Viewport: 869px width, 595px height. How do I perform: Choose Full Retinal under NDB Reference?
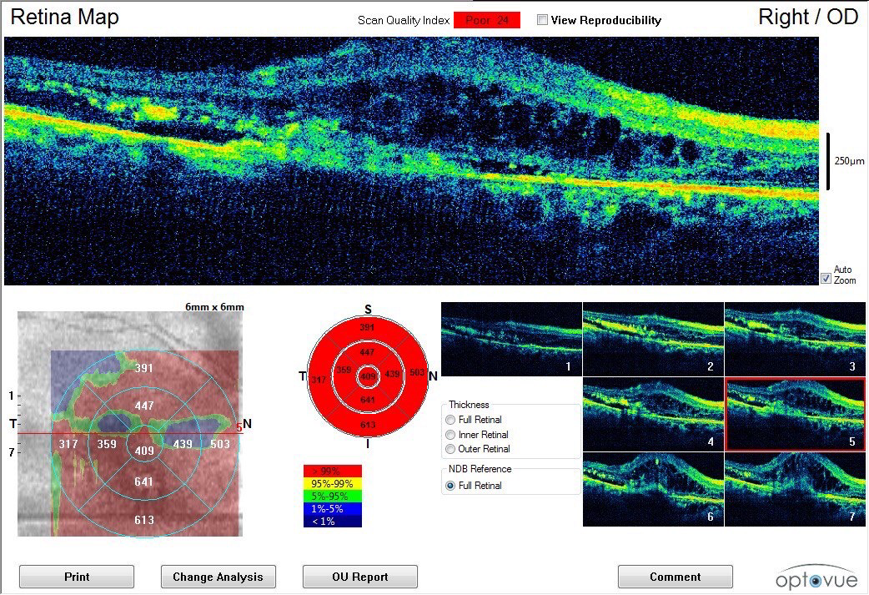click(x=450, y=486)
